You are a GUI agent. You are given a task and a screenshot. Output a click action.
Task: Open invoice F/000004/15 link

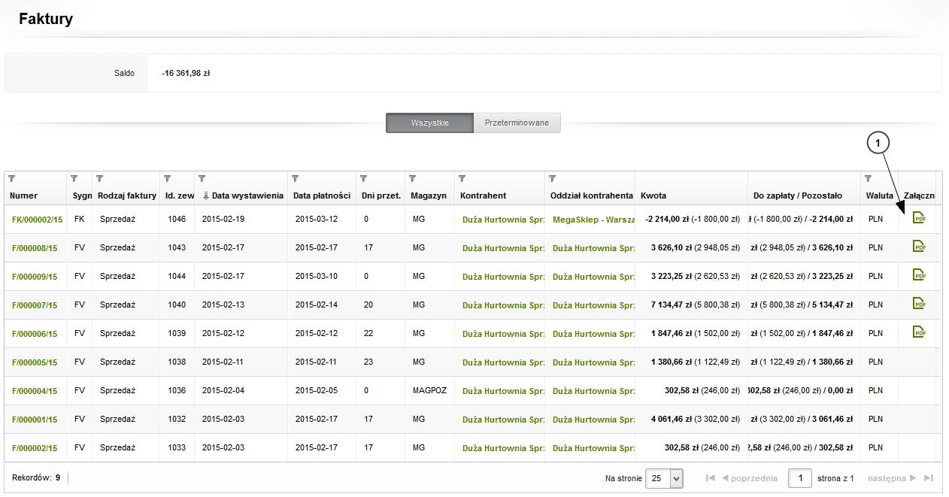(x=35, y=391)
